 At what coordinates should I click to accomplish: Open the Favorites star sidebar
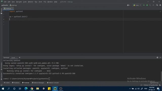click(1, 76)
